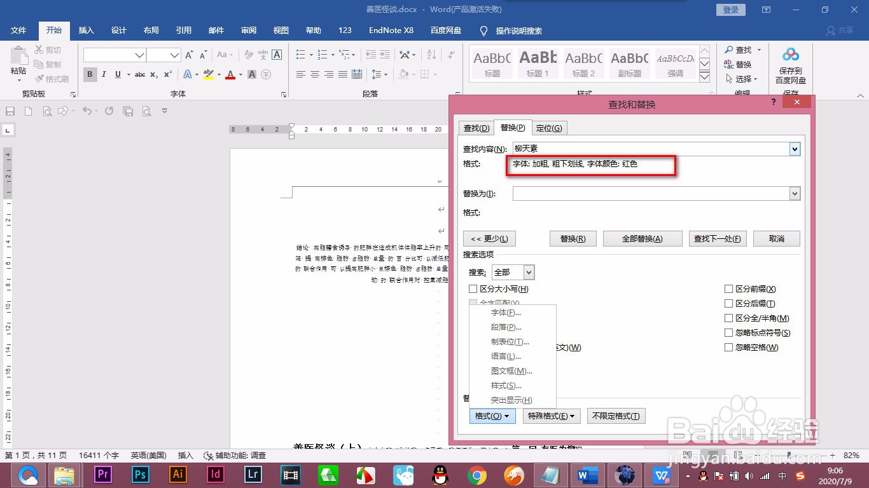
Task: Apply character border (boxed A icon)
Action: coord(277,55)
